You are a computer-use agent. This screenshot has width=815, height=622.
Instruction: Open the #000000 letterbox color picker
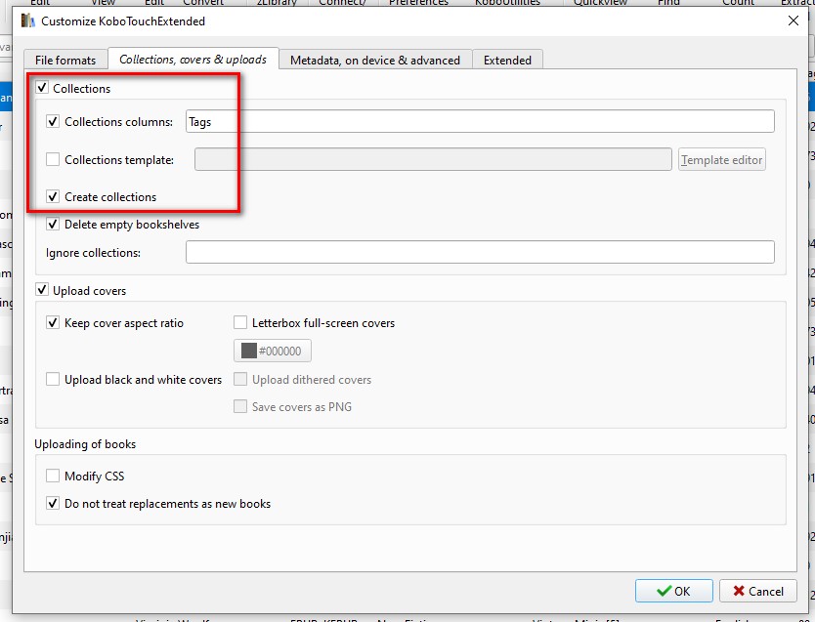[273, 351]
